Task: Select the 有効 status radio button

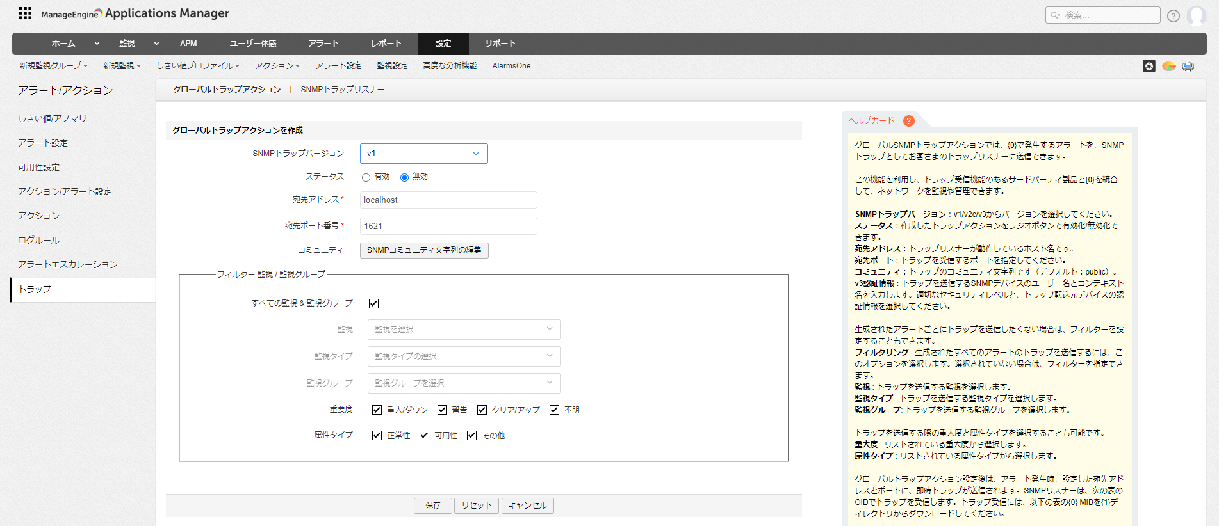Action: click(x=366, y=177)
